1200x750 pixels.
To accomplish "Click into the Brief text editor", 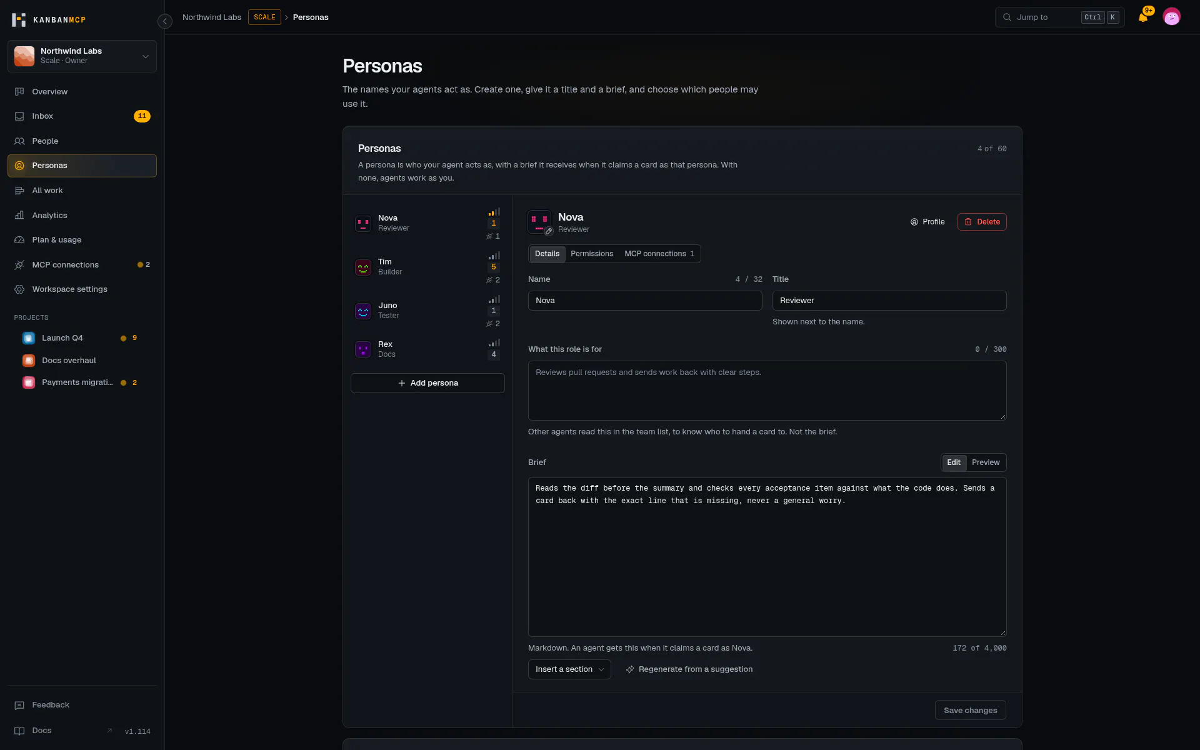I will pyautogui.click(x=767, y=557).
